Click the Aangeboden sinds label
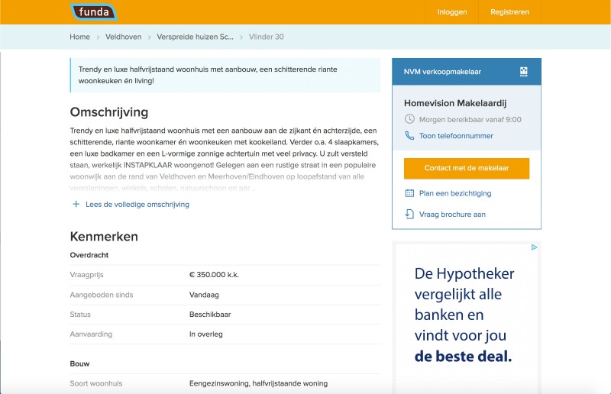611x394 pixels. 102,295
